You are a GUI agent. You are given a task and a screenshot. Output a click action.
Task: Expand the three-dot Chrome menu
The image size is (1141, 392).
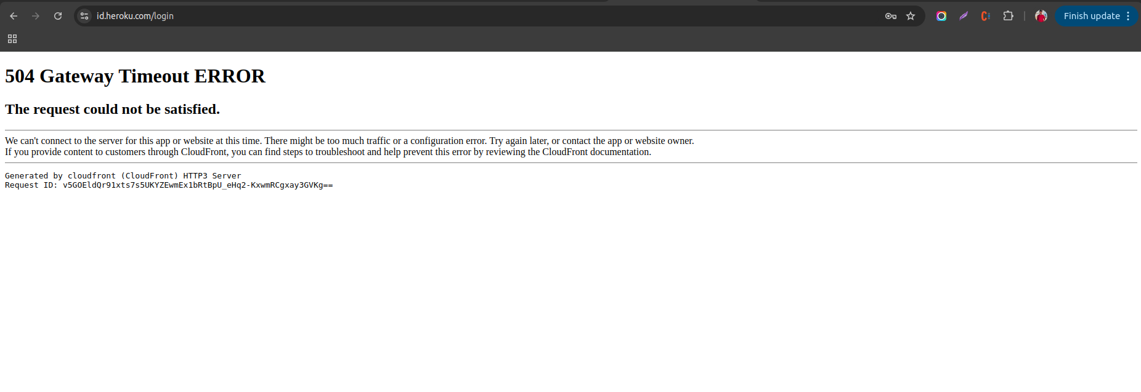click(1128, 16)
